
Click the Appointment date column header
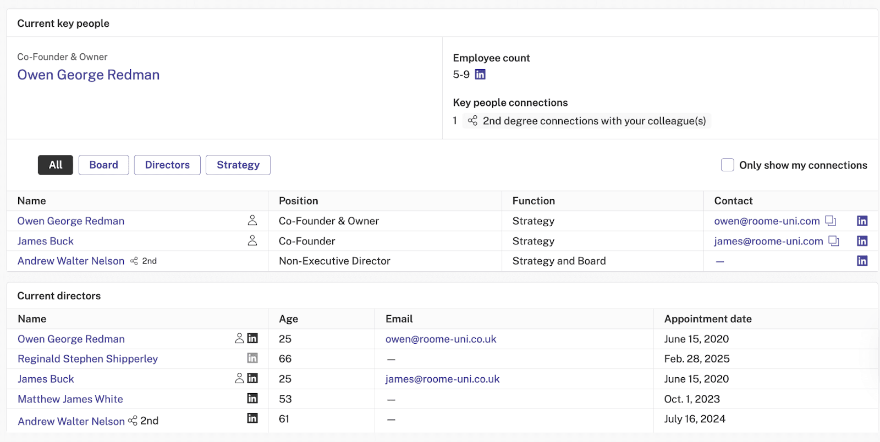708,319
